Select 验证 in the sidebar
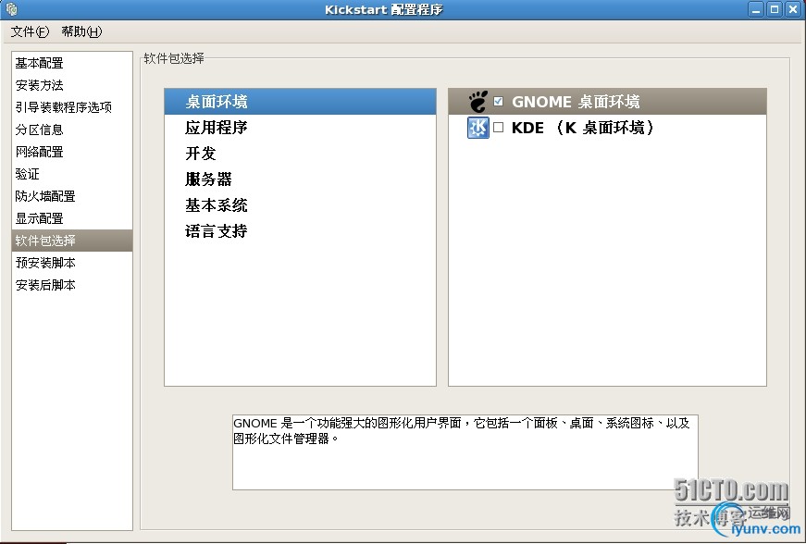806x544 pixels. (x=72, y=174)
